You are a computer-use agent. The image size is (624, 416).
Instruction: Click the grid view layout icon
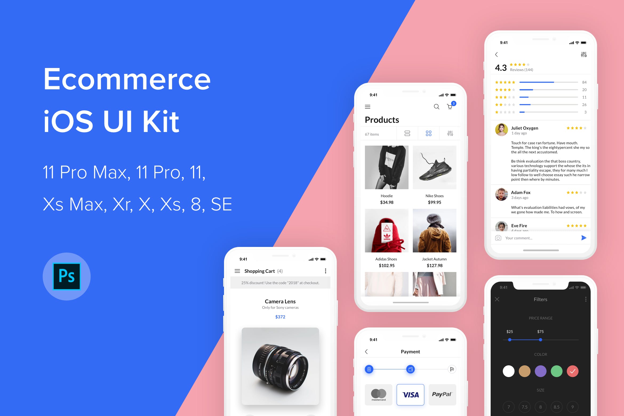pos(428,134)
